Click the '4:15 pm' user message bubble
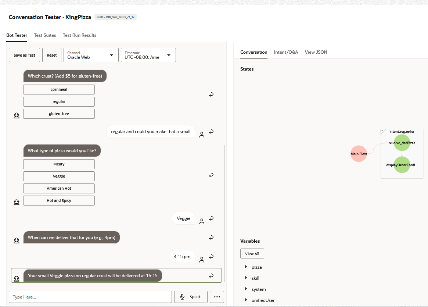Image resolution: width=428 pixels, height=307 pixels. (x=182, y=257)
